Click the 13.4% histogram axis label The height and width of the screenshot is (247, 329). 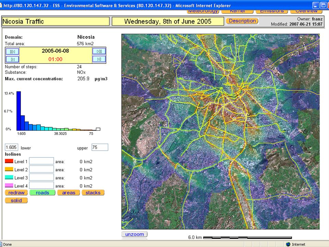(9, 93)
